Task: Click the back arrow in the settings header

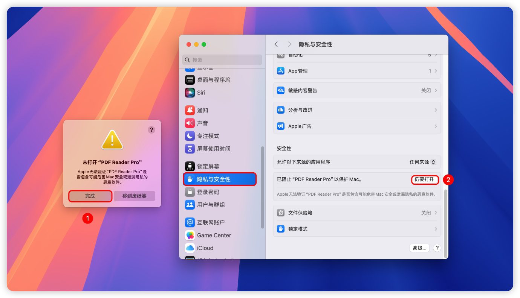Action: click(x=276, y=44)
